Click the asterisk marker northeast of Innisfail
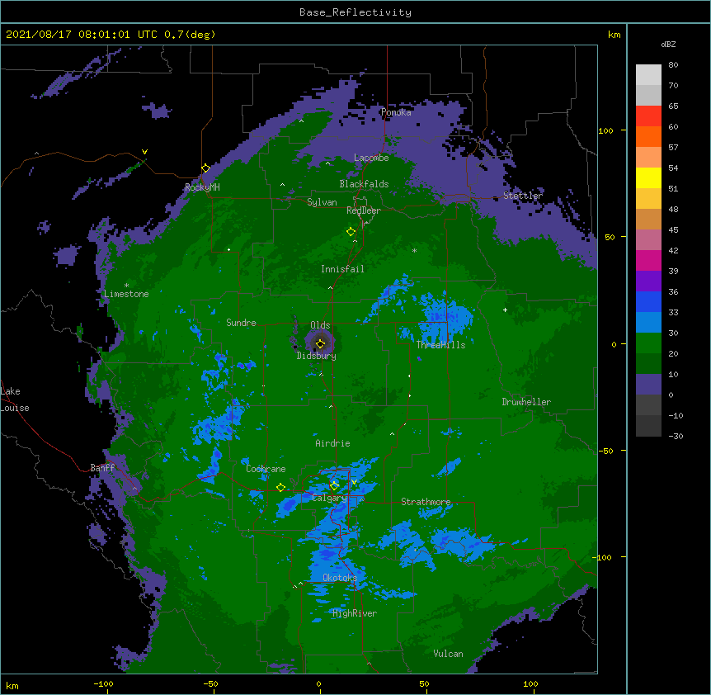Image resolution: width=711 pixels, height=695 pixels. click(414, 250)
